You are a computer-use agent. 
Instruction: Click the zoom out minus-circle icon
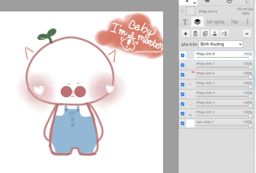click(229, 1)
